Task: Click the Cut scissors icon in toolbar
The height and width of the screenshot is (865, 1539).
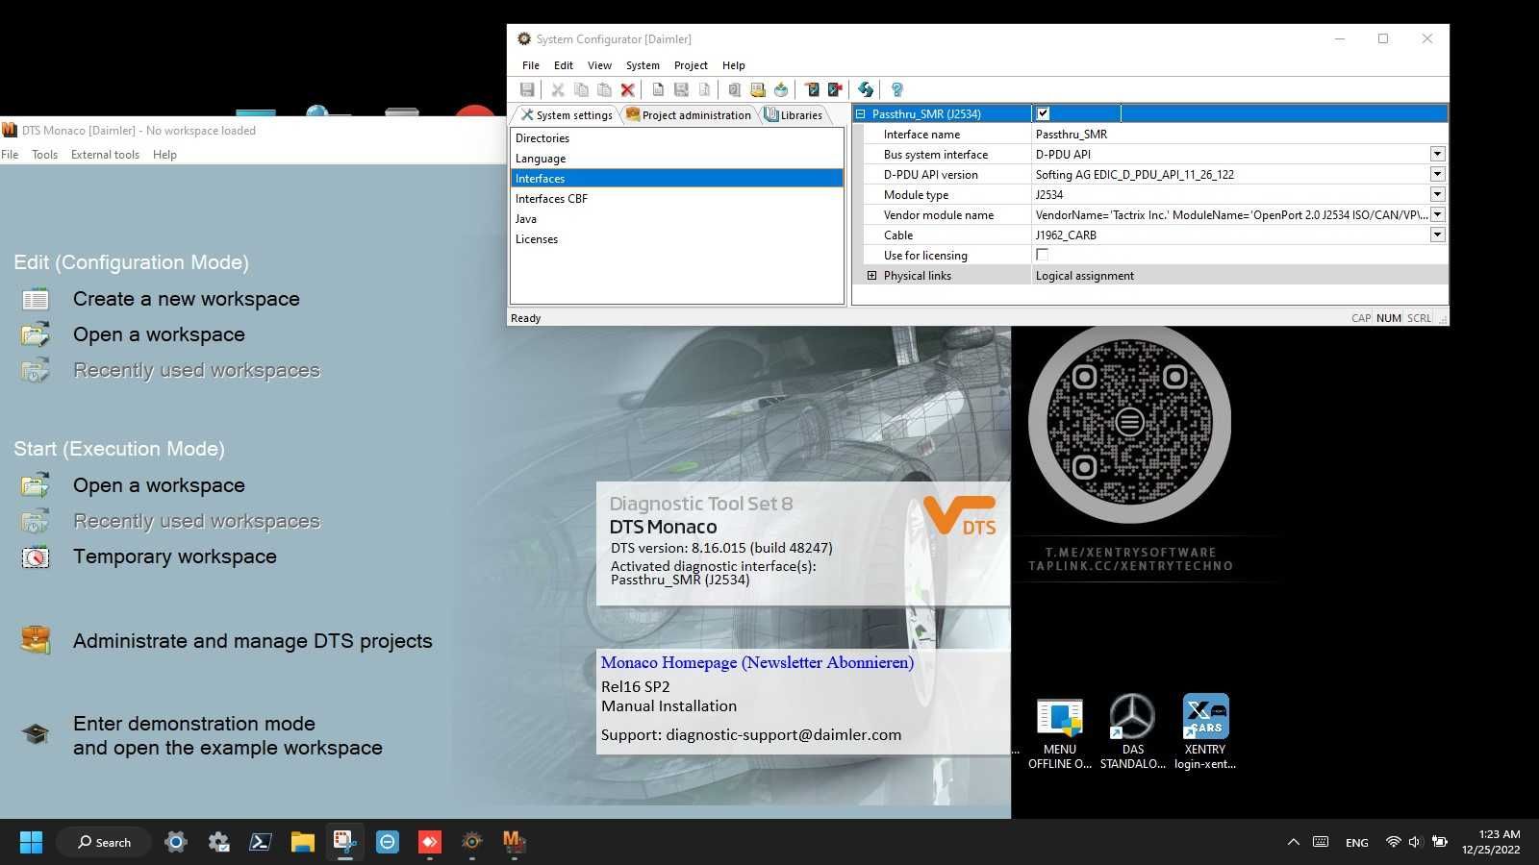Action: (558, 89)
